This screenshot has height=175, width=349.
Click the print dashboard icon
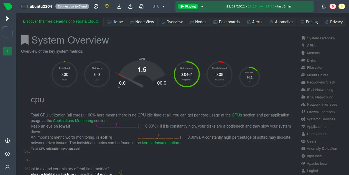[x=141, y=6]
